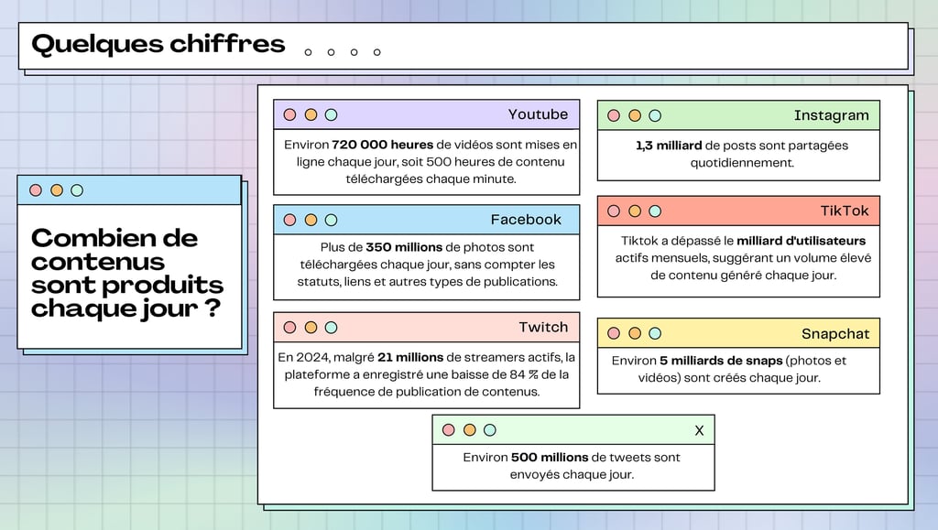
Task: Click the orange dot on the X tweets card
Action: (x=470, y=429)
